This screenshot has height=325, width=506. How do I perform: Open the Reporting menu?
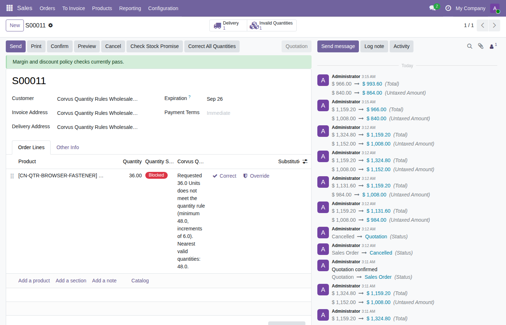pos(130,8)
